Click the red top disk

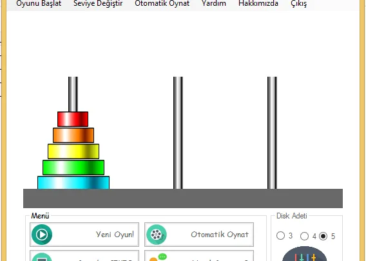(x=73, y=119)
